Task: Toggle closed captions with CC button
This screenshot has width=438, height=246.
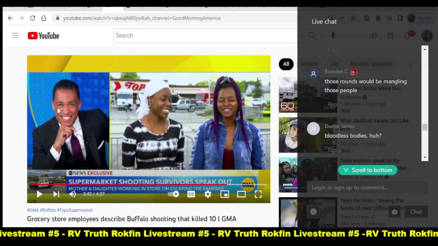Action: (x=191, y=194)
